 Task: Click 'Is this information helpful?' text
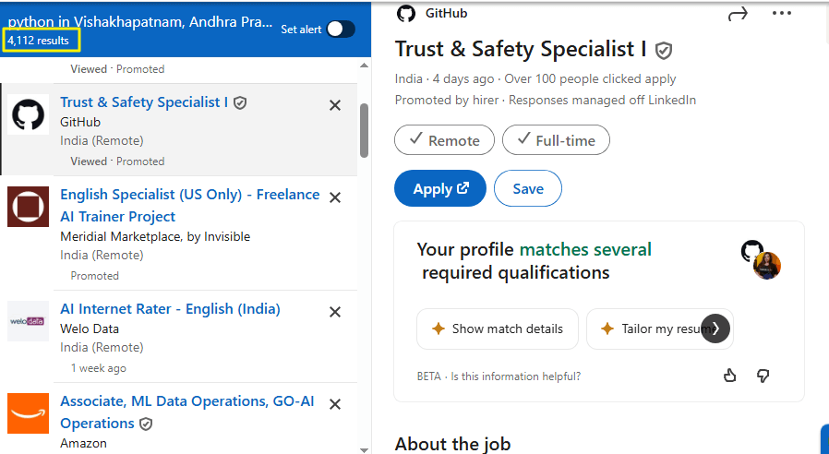515,376
